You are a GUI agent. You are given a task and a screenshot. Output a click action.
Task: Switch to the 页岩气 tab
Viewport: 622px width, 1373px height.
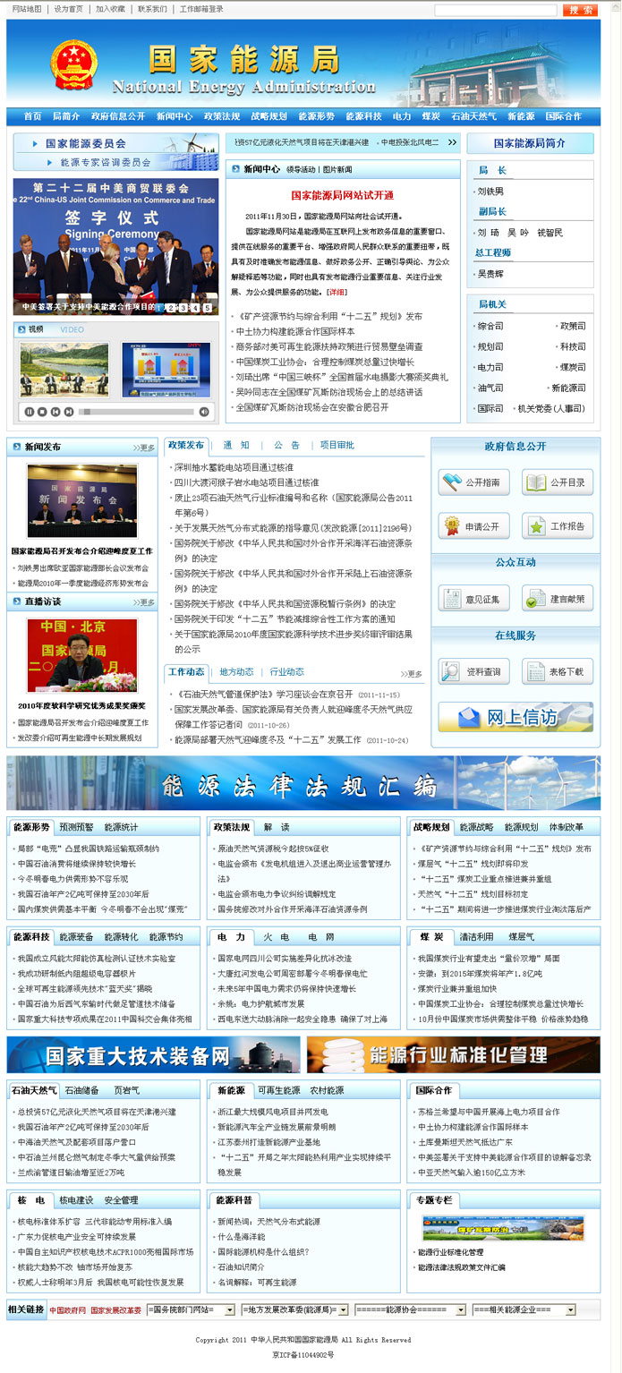[x=125, y=1091]
